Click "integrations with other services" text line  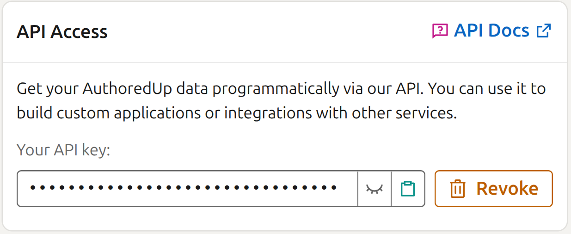[341, 113]
